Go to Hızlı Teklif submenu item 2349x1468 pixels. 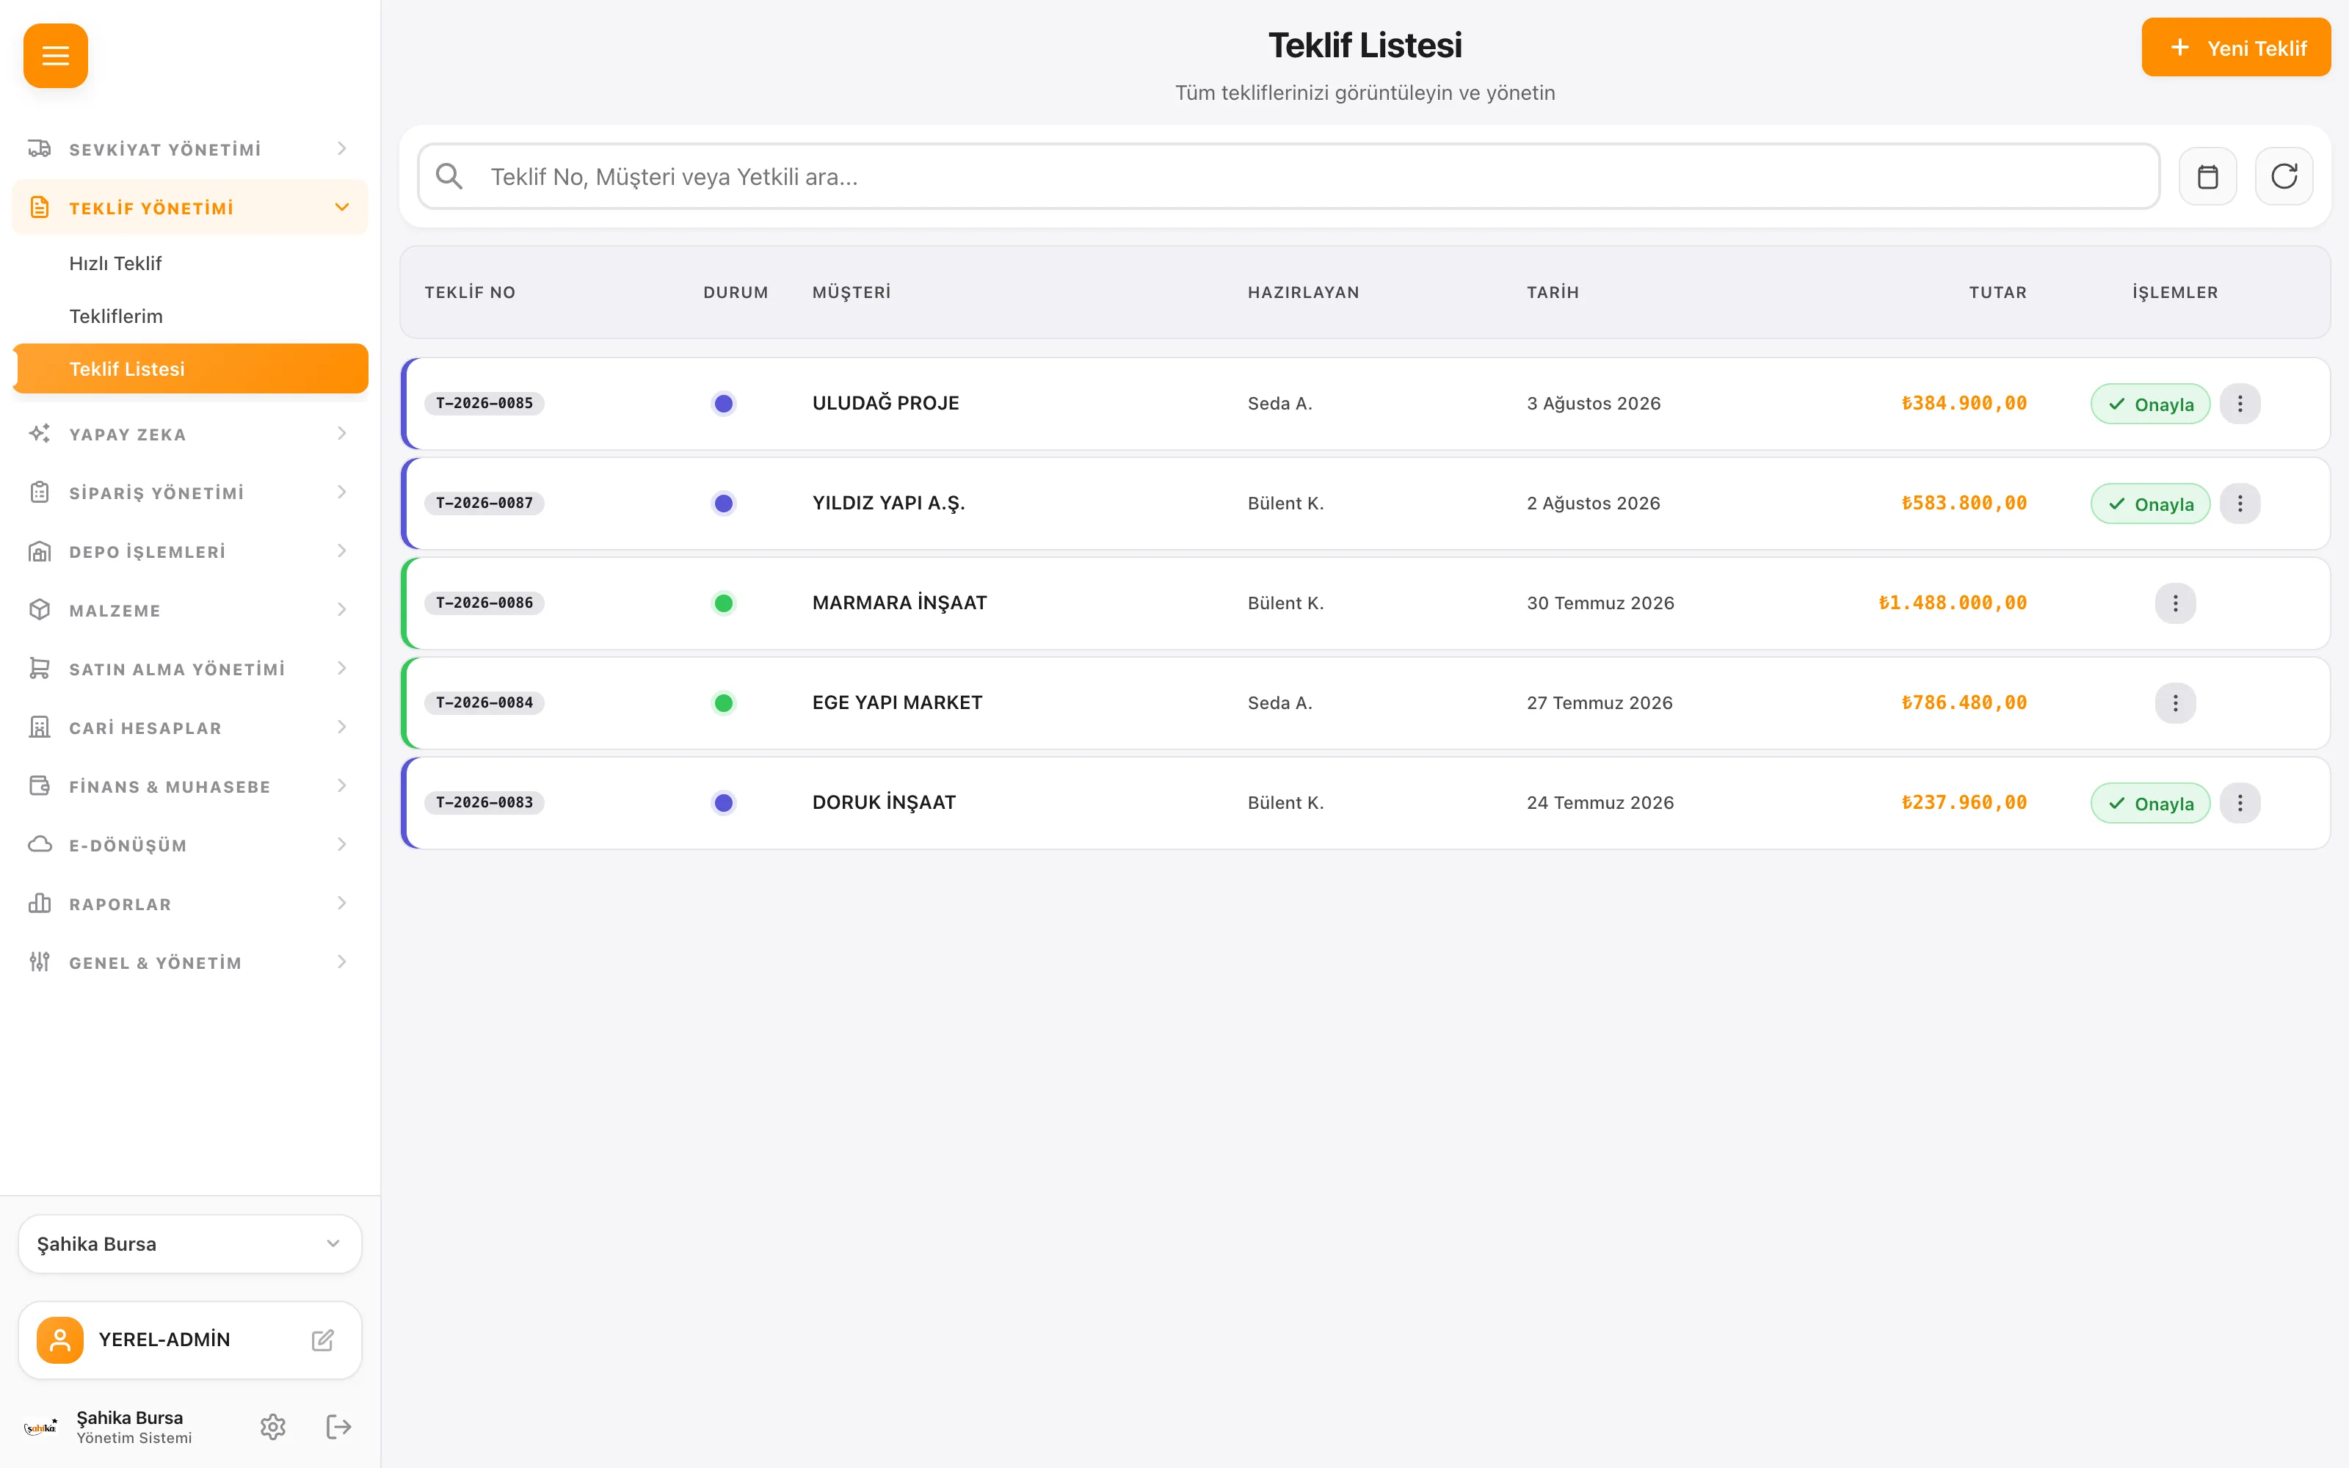pyautogui.click(x=115, y=263)
